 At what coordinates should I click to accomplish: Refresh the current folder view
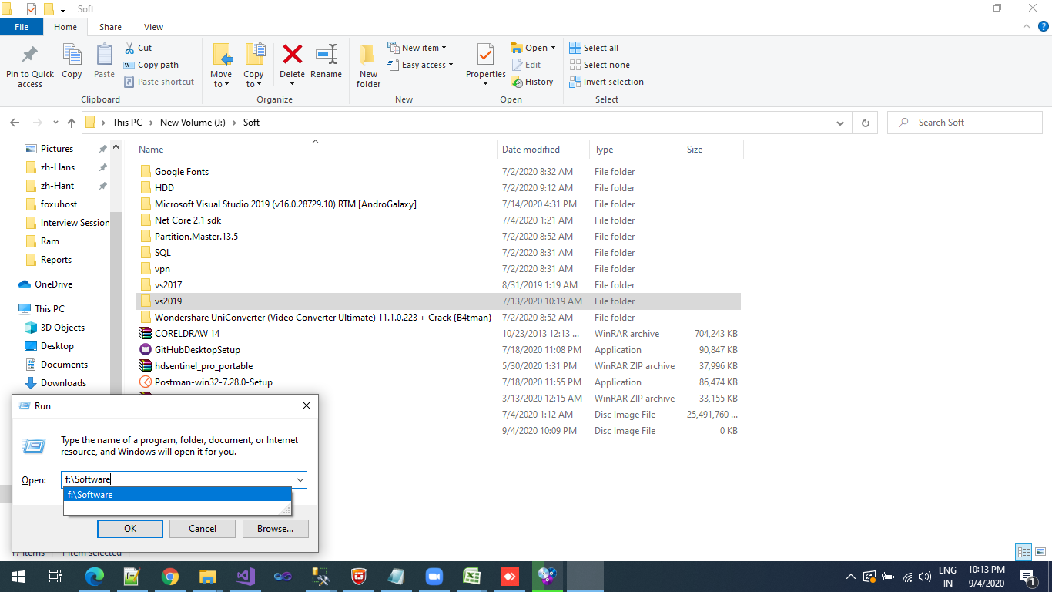pyautogui.click(x=866, y=123)
